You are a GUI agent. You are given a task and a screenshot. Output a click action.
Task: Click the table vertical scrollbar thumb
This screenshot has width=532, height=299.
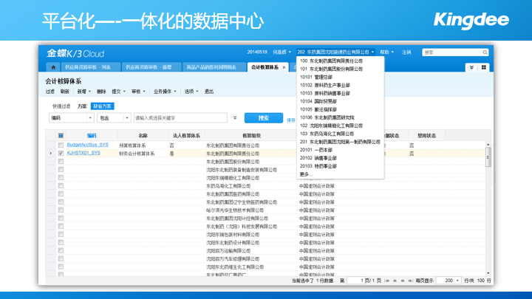(488, 157)
